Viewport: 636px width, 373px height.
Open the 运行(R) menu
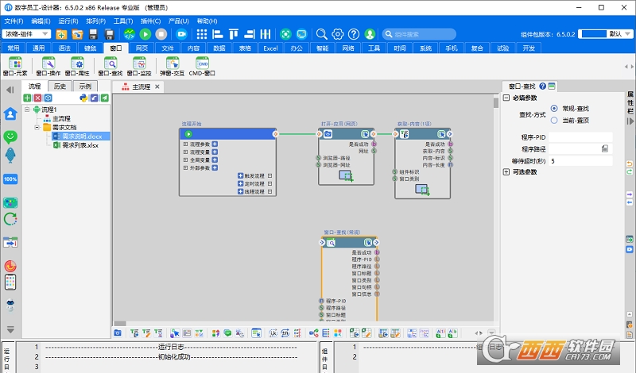coord(68,21)
